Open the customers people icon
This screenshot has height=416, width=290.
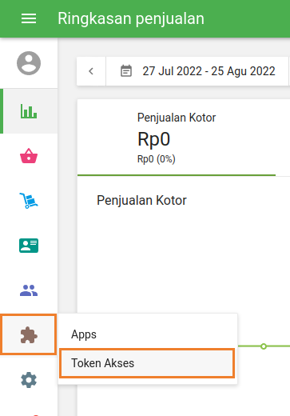click(29, 290)
